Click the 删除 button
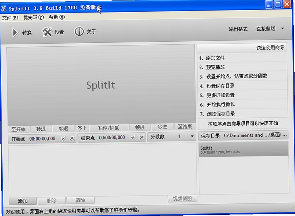Screen dimensions: 295x216 tap(51, 201)
